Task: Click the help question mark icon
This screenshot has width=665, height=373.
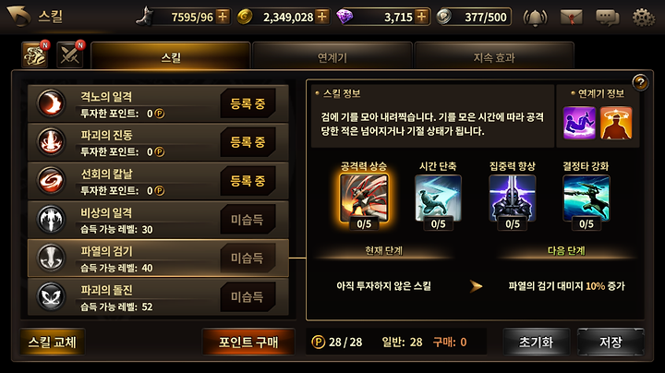Action: point(640,82)
